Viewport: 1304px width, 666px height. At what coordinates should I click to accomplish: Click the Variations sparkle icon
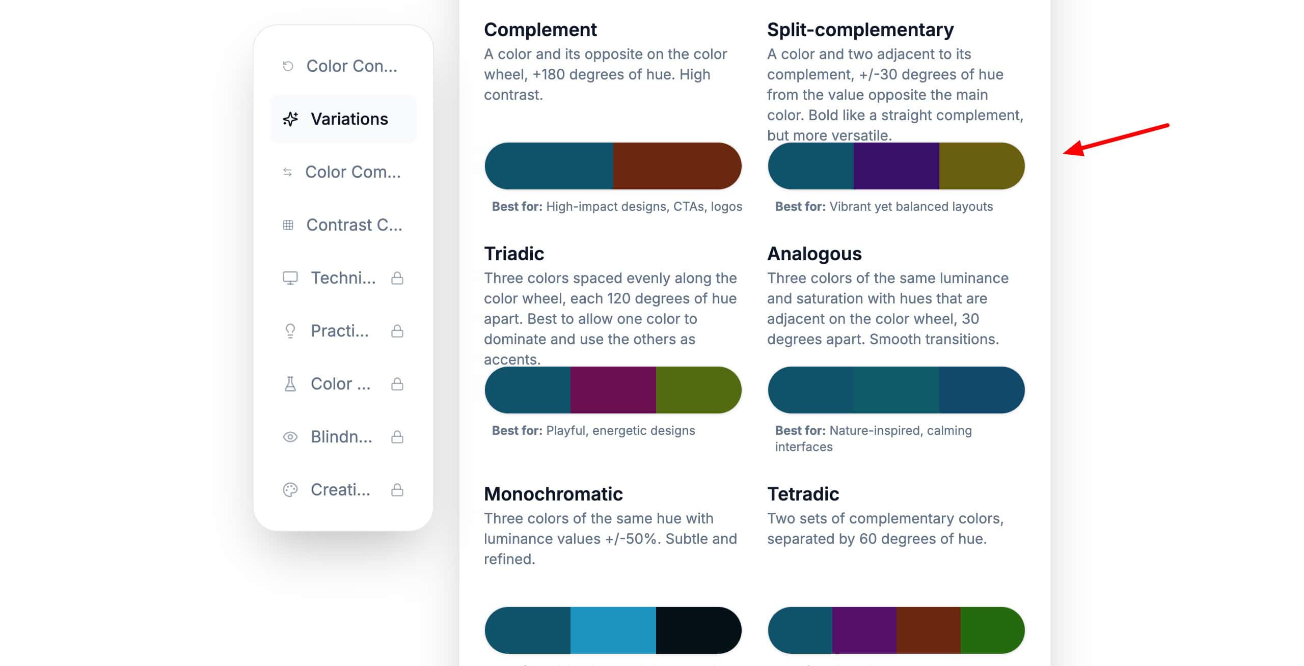tap(290, 119)
